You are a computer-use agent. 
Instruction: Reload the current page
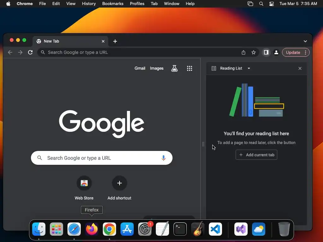click(x=30, y=53)
